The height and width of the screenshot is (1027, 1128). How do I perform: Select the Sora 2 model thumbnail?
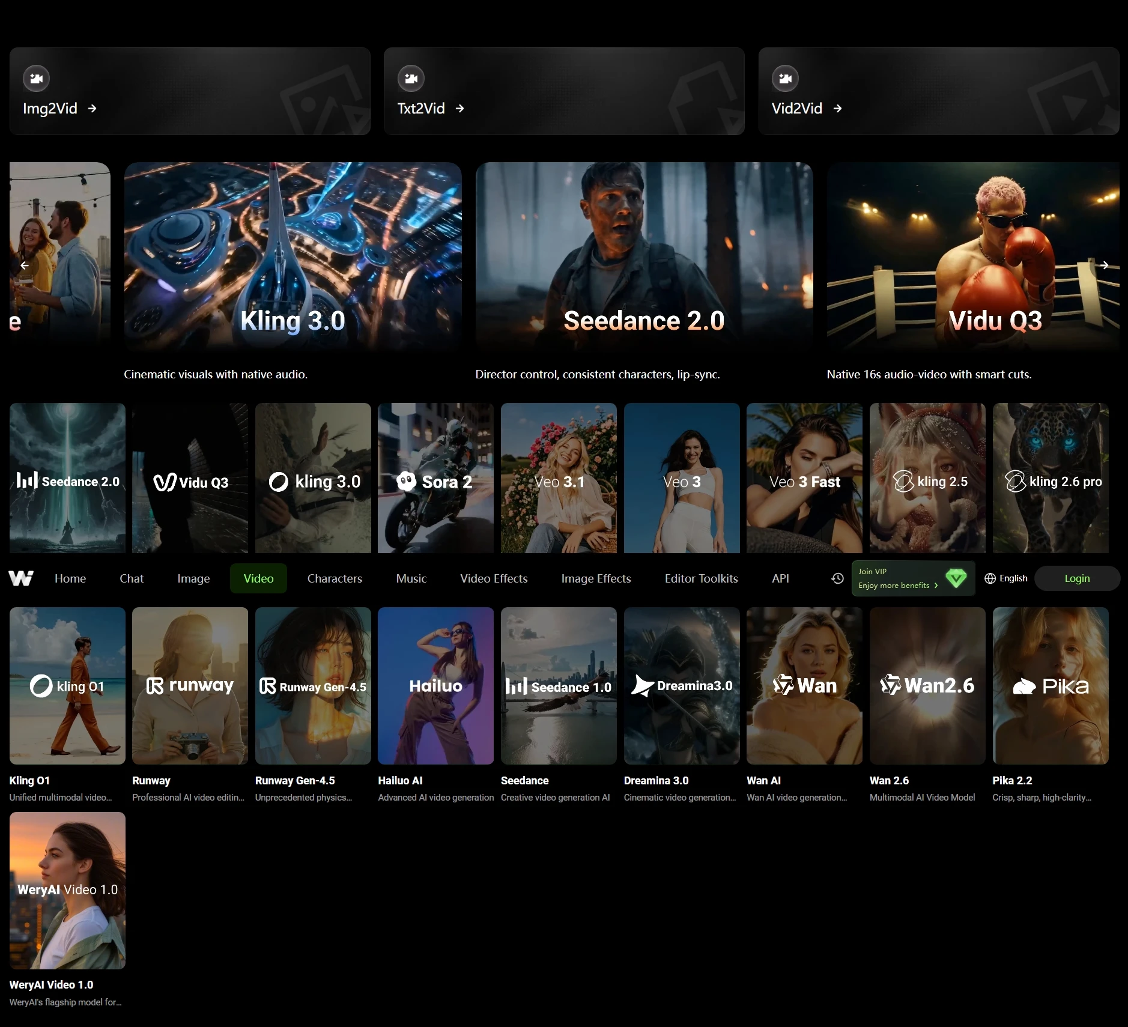tap(435, 478)
